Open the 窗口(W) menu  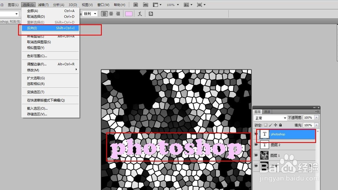(103, 5)
